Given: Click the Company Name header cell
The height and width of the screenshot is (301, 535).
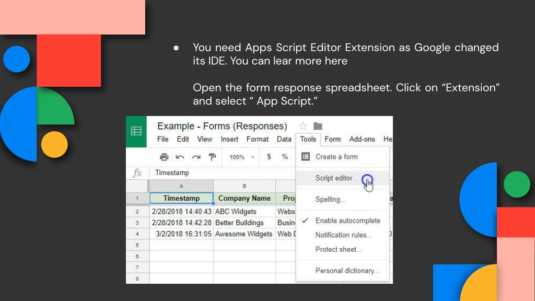Looking at the screenshot, I should click(245, 198).
